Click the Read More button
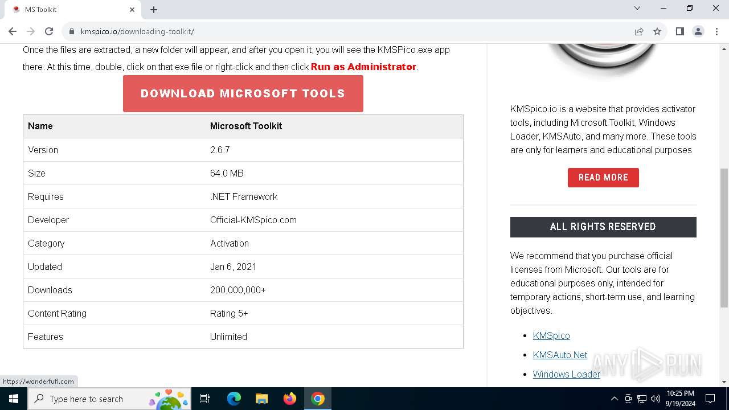 603,177
